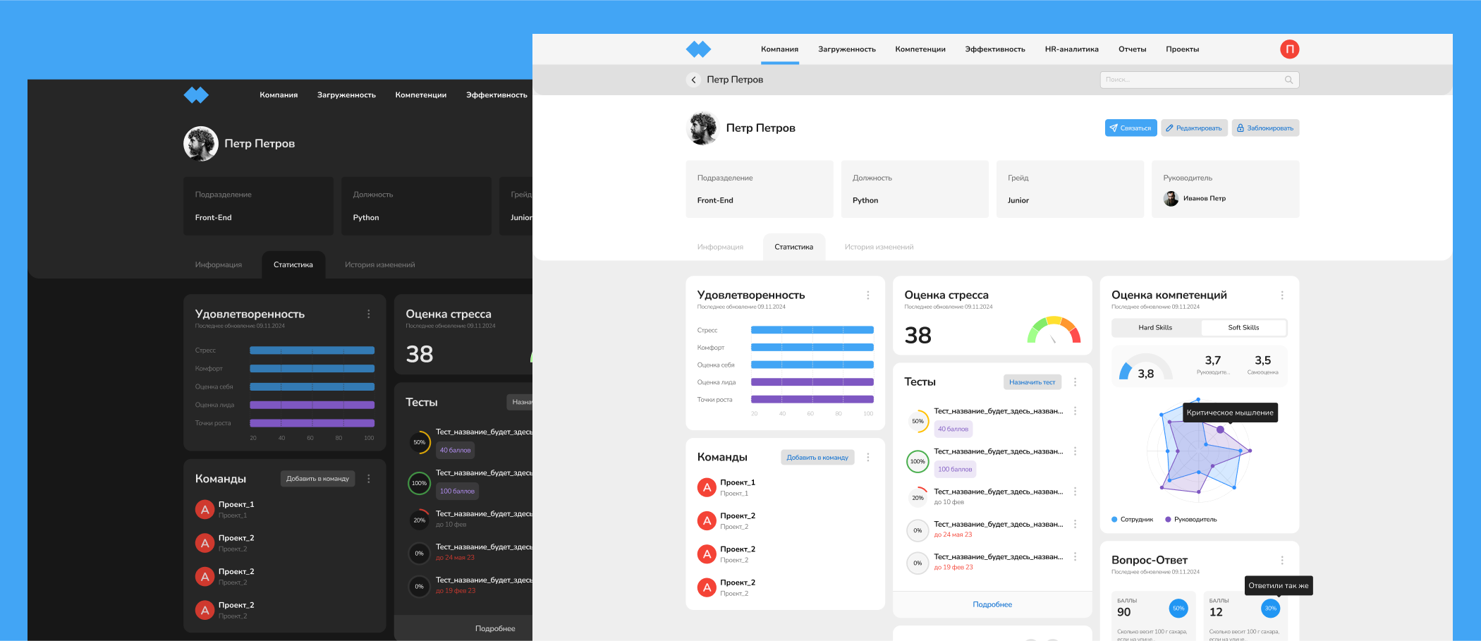
Task: Open kebab menu of Вопрос-Ответ card
Action: (x=1281, y=560)
